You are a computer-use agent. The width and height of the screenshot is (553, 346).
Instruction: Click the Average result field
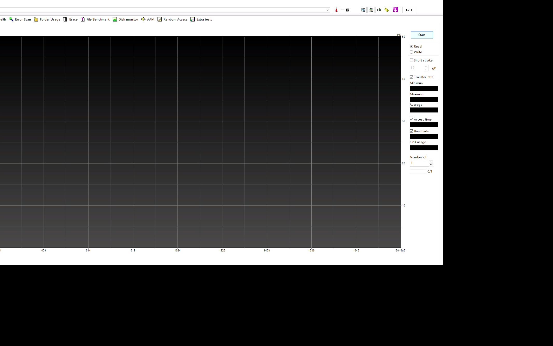[x=424, y=110]
